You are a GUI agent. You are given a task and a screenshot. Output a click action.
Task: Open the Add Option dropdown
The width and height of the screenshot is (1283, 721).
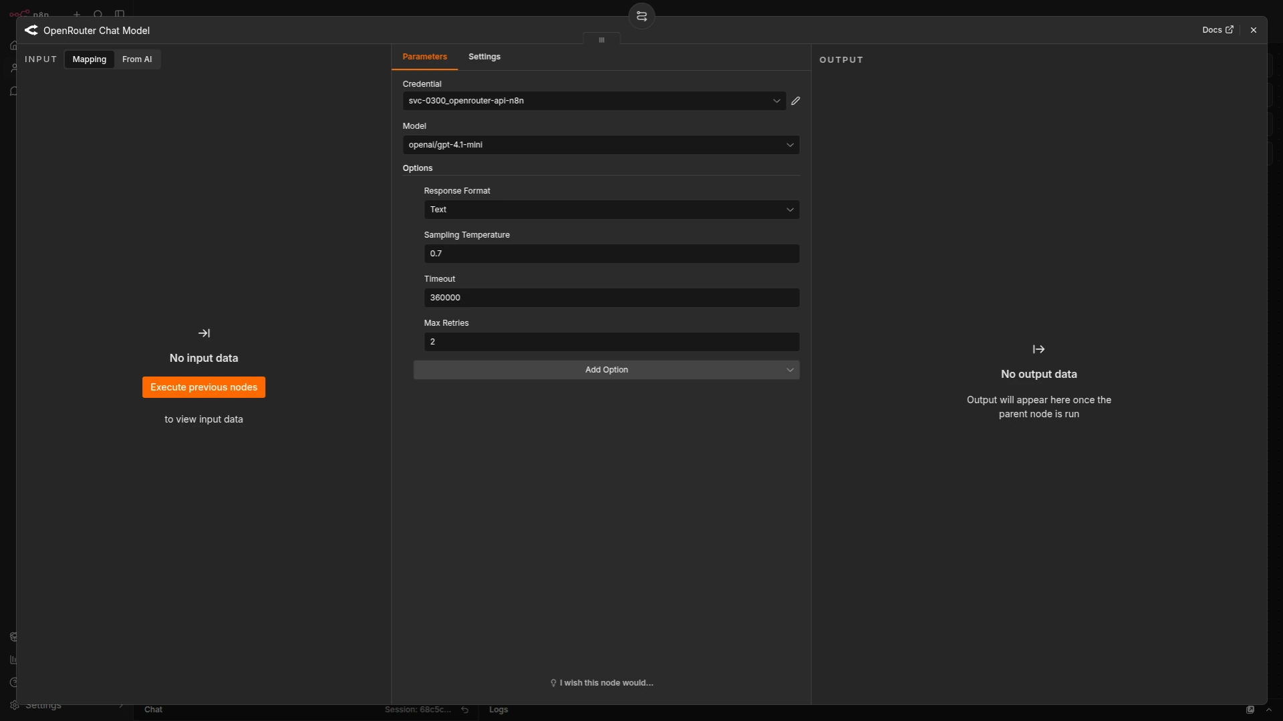point(606,370)
